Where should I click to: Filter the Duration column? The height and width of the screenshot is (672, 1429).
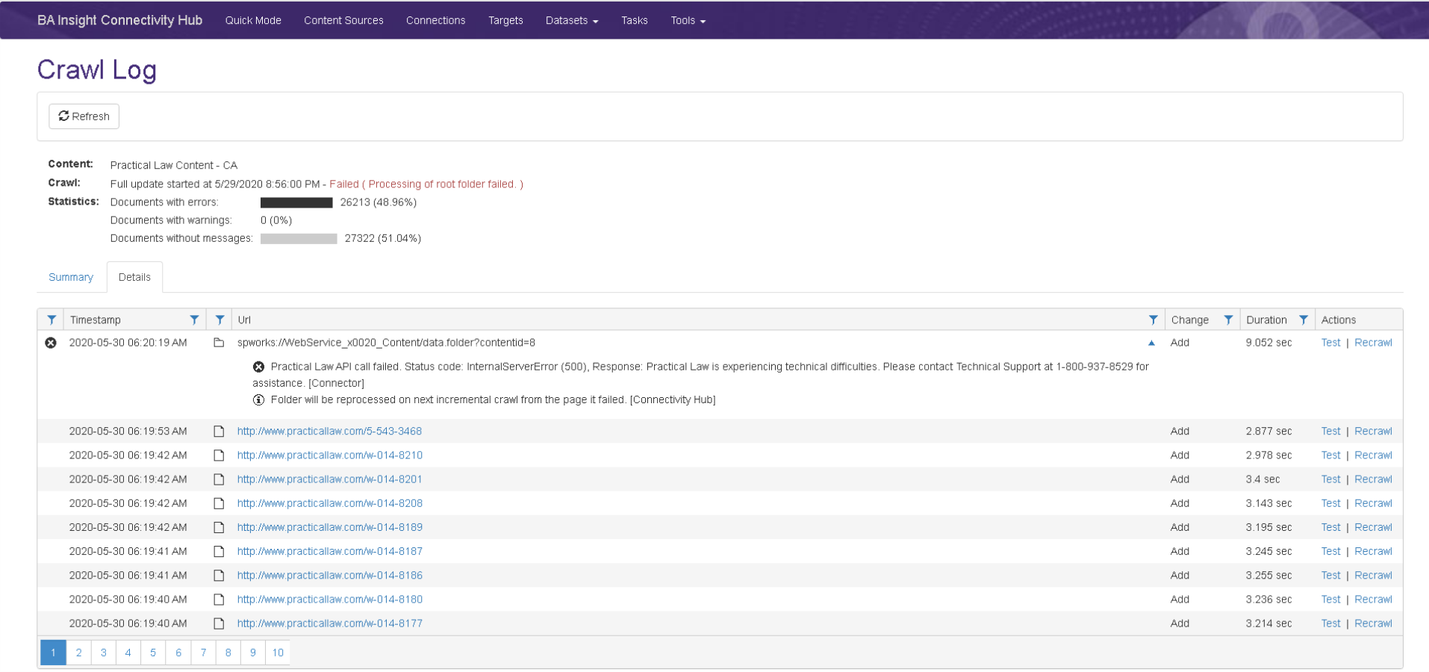pos(1304,320)
